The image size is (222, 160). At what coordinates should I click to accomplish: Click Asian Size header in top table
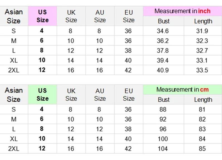[14, 16]
